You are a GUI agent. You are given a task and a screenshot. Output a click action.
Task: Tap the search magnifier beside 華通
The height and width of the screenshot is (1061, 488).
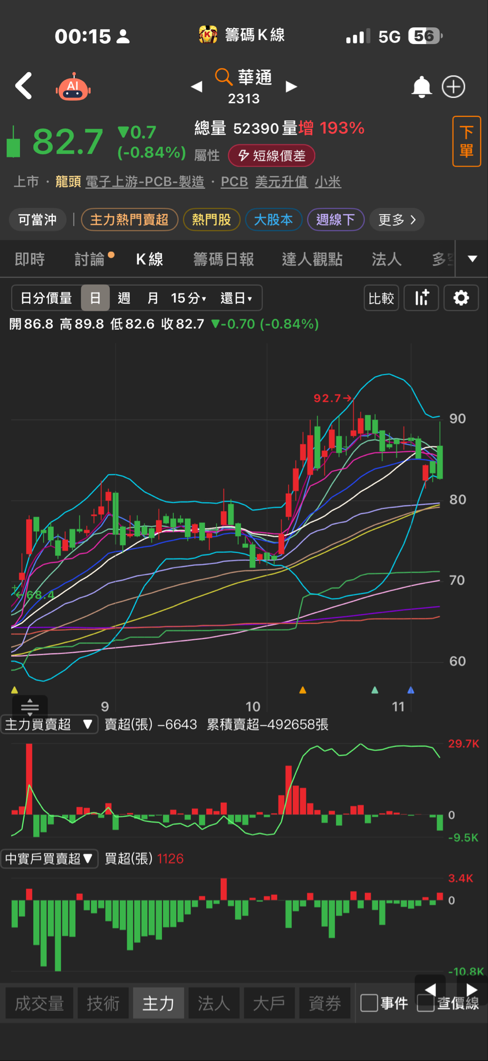(x=223, y=77)
